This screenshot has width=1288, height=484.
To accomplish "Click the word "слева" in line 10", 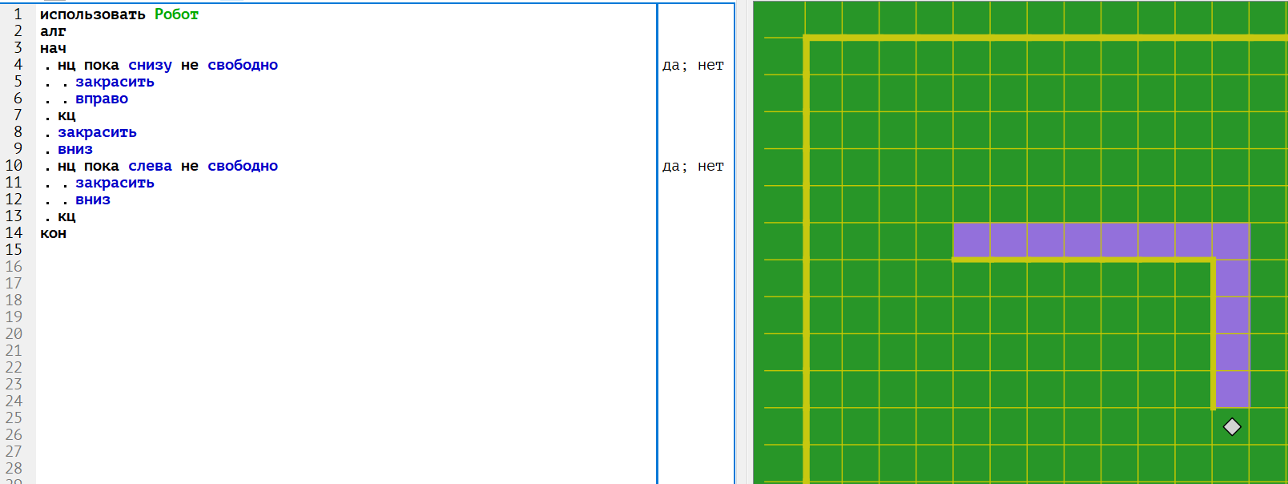I will point(150,166).
